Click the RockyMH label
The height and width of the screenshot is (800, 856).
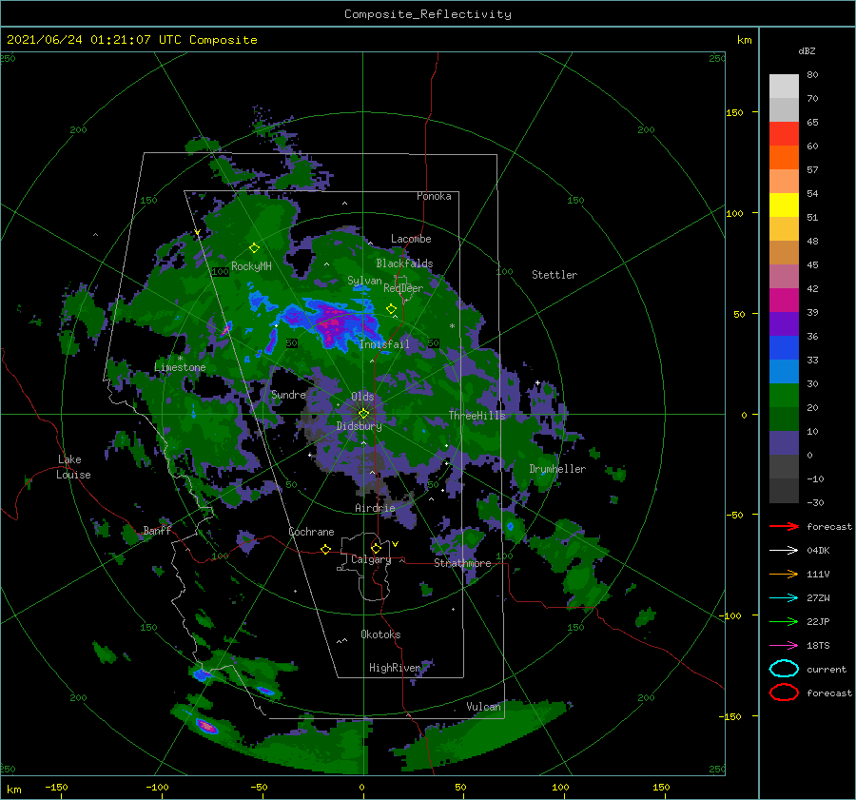pyautogui.click(x=251, y=266)
